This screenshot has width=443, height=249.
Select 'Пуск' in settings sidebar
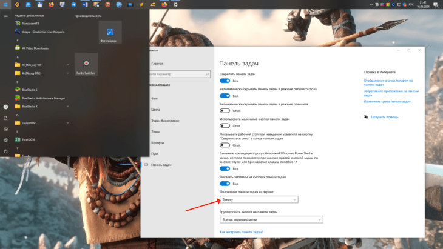point(155,154)
